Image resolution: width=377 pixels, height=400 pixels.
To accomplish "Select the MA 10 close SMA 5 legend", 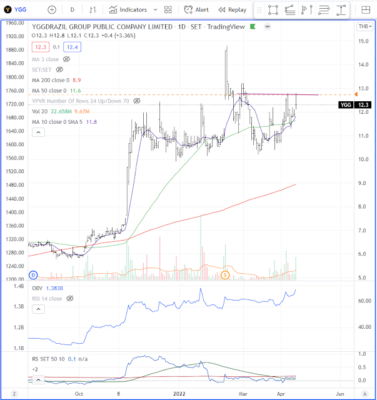I will (x=57, y=122).
